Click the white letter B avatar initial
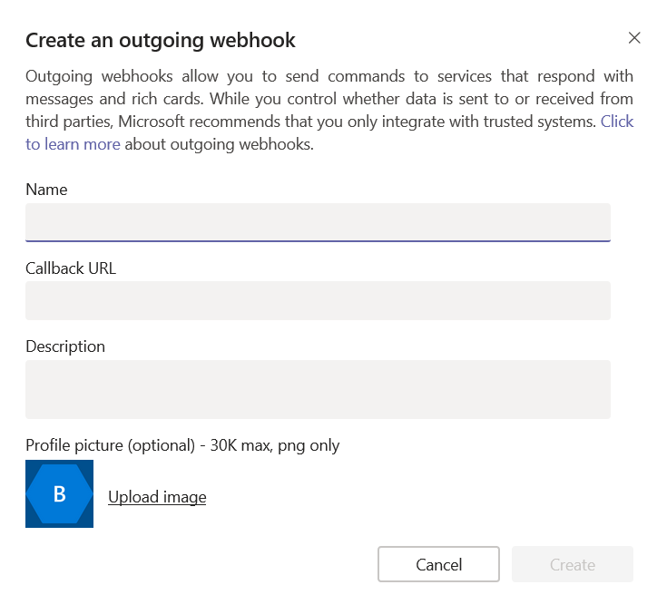The image size is (657, 614). tap(59, 494)
